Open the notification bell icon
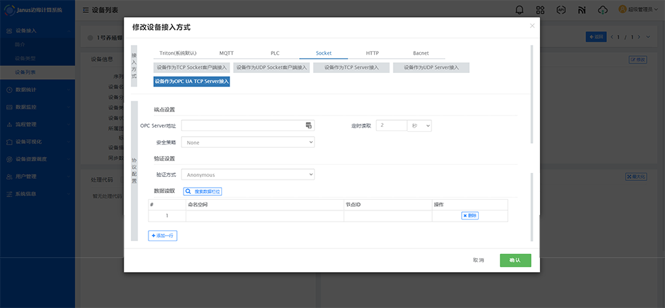This screenshot has width=665, height=308. click(x=519, y=9)
